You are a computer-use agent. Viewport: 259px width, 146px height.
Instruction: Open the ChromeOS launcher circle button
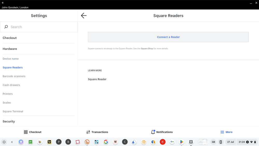(4, 142)
